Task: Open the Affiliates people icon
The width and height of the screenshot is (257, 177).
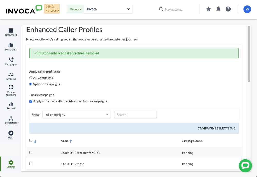Action: coord(11,75)
